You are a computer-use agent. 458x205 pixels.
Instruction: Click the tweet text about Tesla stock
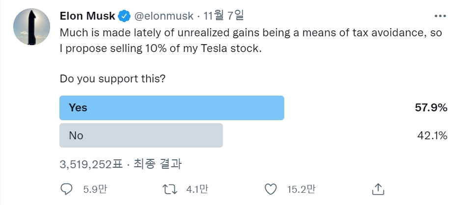tap(251, 41)
